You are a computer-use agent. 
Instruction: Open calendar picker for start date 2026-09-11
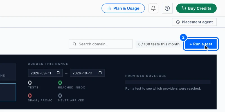[x=58, y=73]
